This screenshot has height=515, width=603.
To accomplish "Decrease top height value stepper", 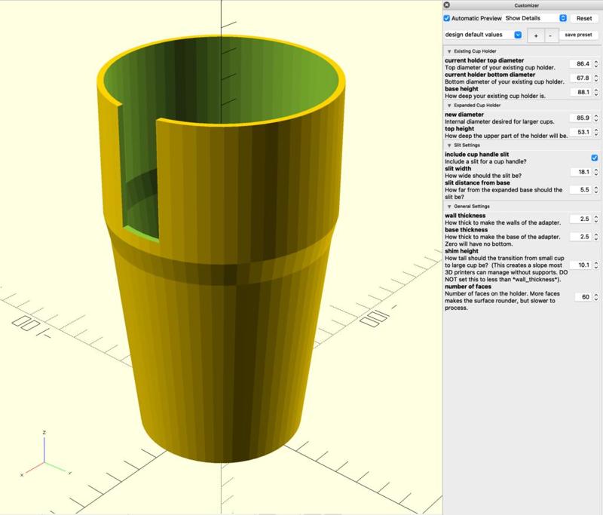I will [x=595, y=133].
